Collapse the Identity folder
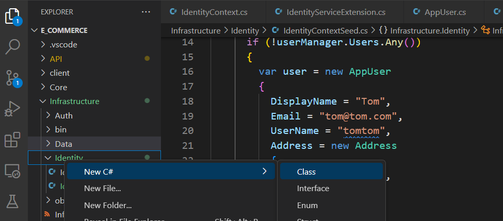The height and width of the screenshot is (221, 503). pyautogui.click(x=48, y=158)
